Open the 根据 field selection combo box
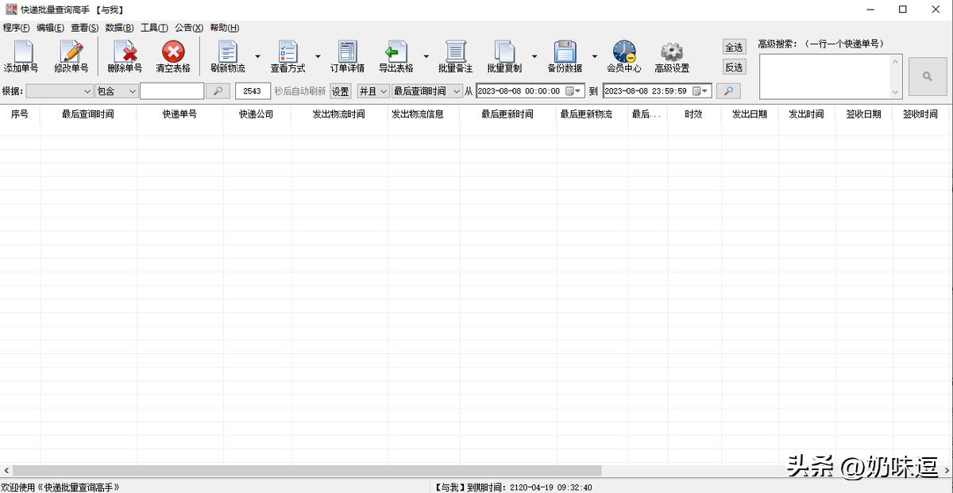Screen dimensions: 953x493 (x=60, y=91)
